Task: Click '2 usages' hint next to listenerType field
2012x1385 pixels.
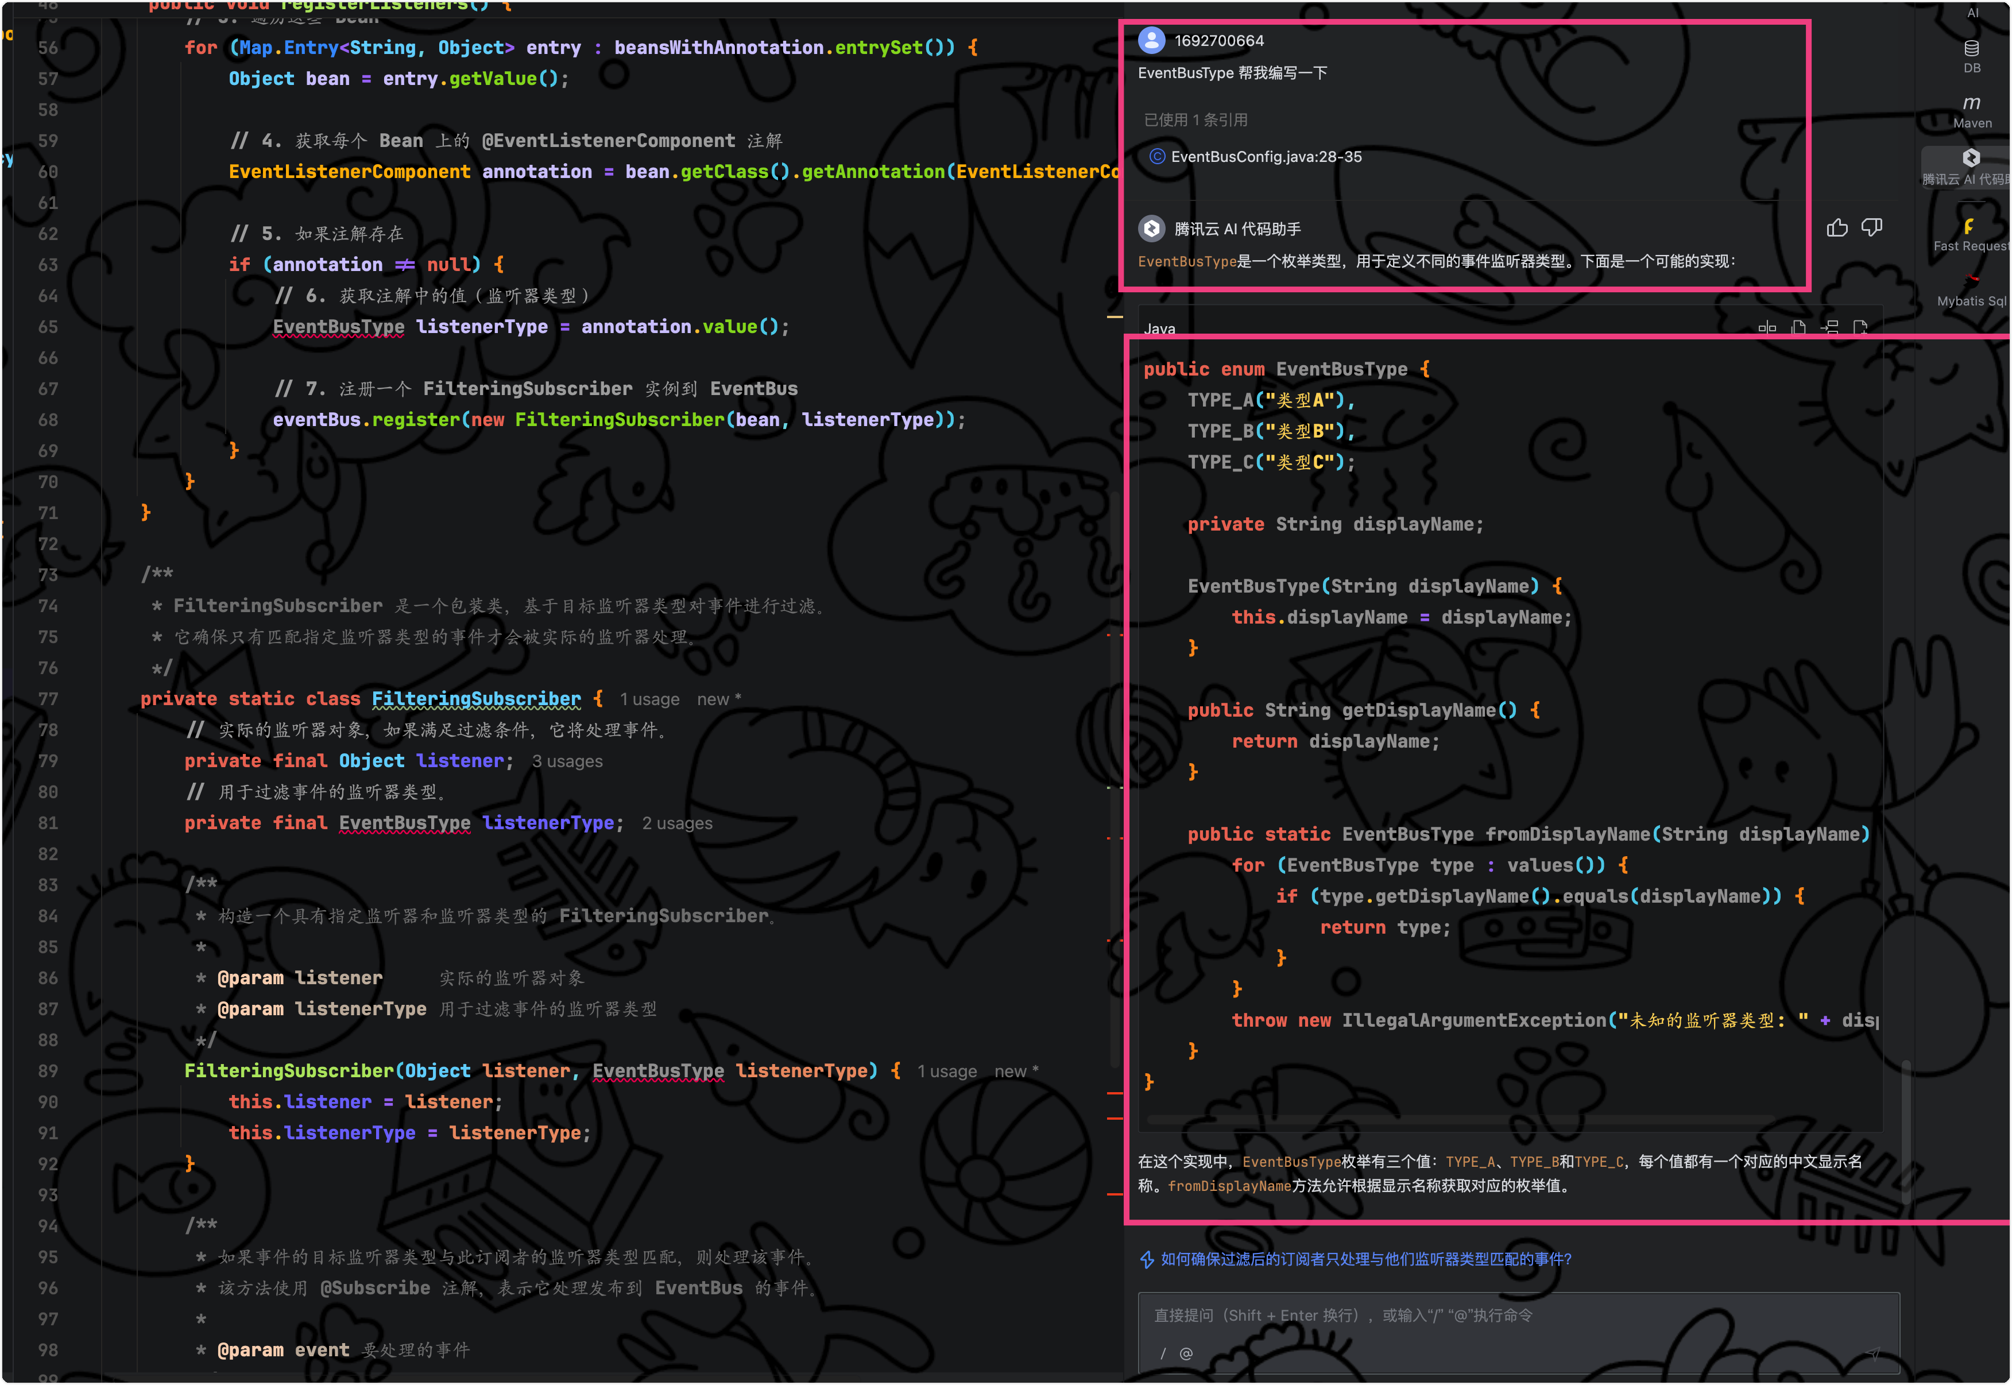Action: point(677,823)
